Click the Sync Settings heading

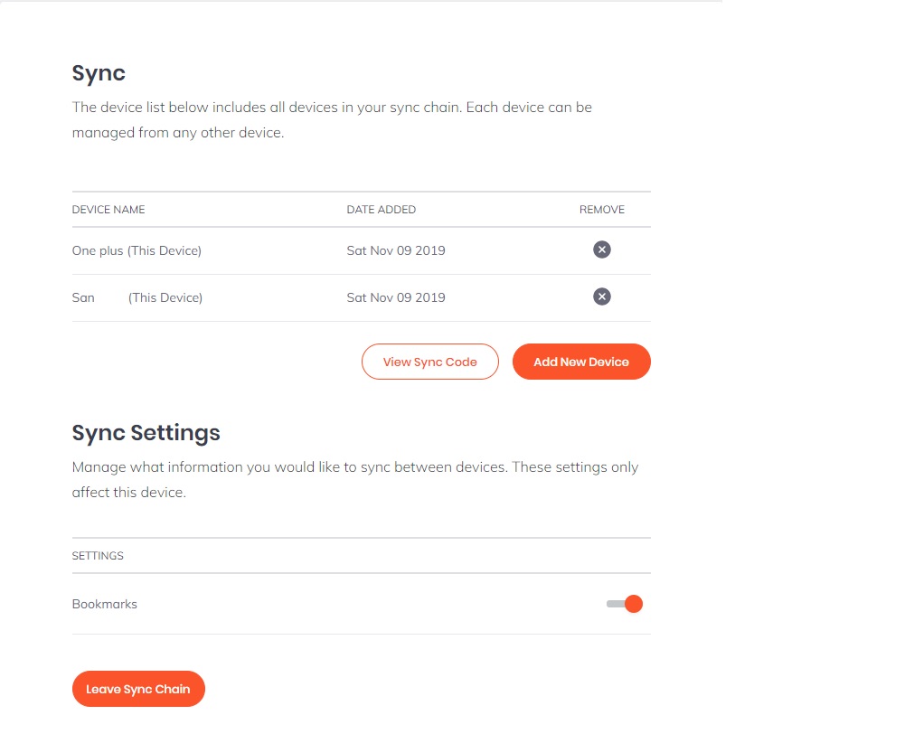coord(146,433)
